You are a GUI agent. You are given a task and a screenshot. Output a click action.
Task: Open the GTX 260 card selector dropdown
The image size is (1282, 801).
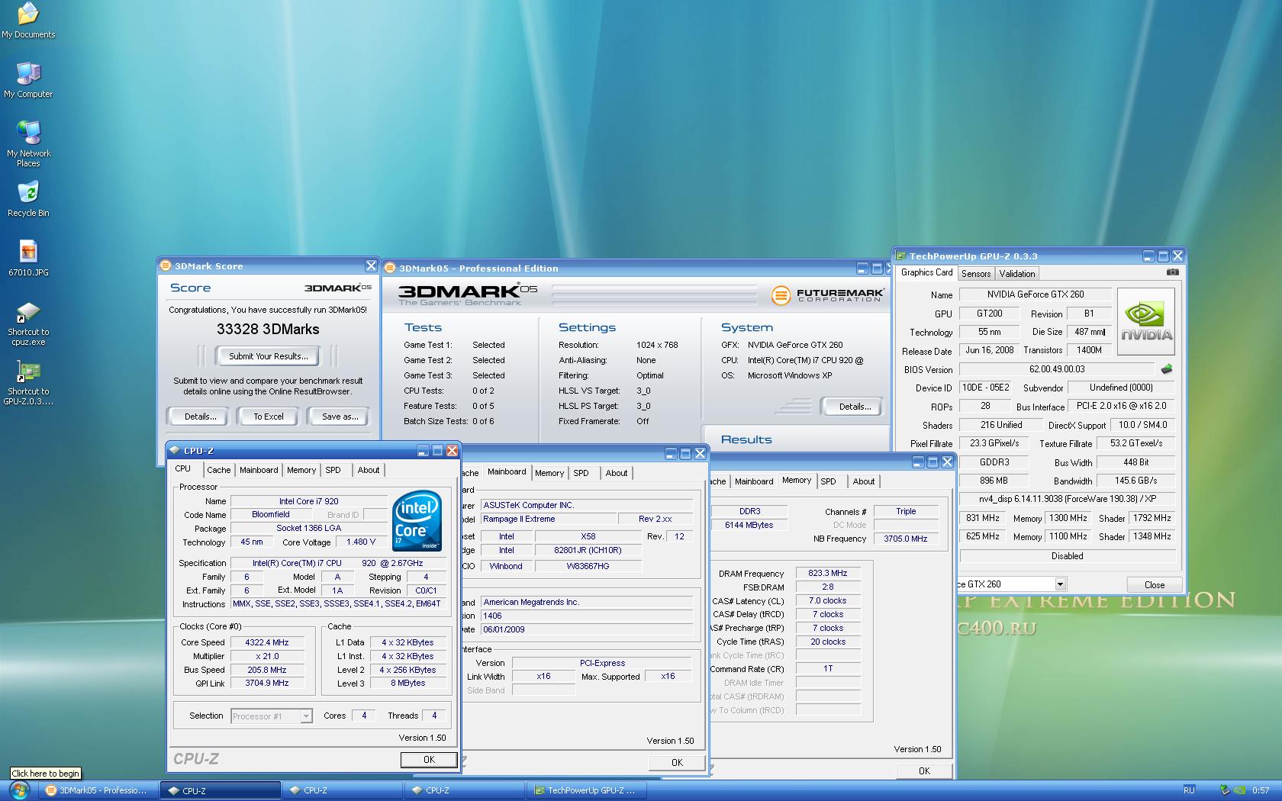[1060, 584]
